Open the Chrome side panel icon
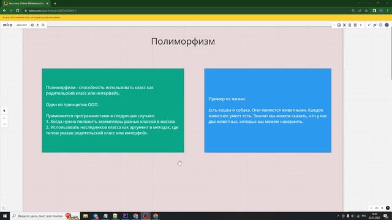 [374, 11]
